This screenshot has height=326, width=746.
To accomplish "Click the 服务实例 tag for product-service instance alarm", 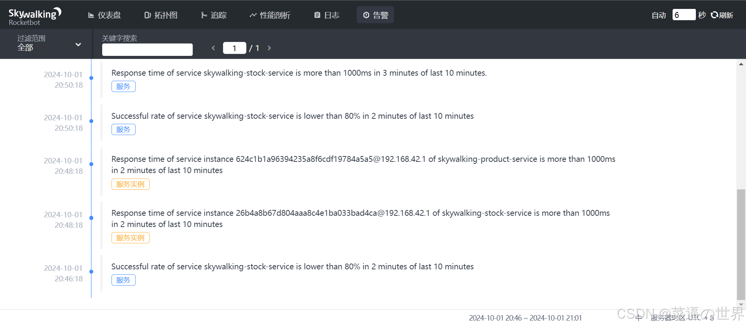I will click(131, 184).
